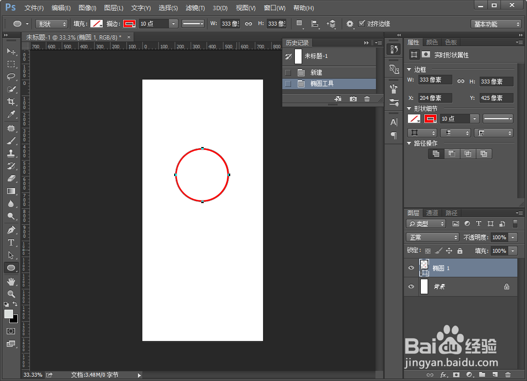Click the foreground color swatch
This screenshot has width=527, height=381.
[8, 314]
